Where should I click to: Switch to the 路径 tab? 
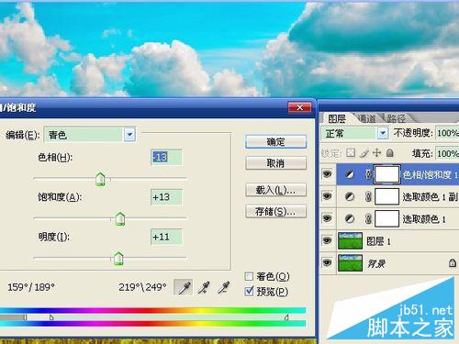tap(397, 118)
